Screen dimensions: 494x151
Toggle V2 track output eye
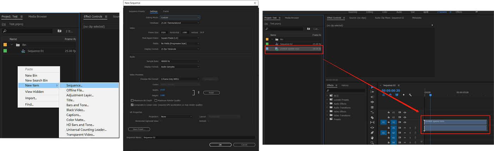coord(405,117)
